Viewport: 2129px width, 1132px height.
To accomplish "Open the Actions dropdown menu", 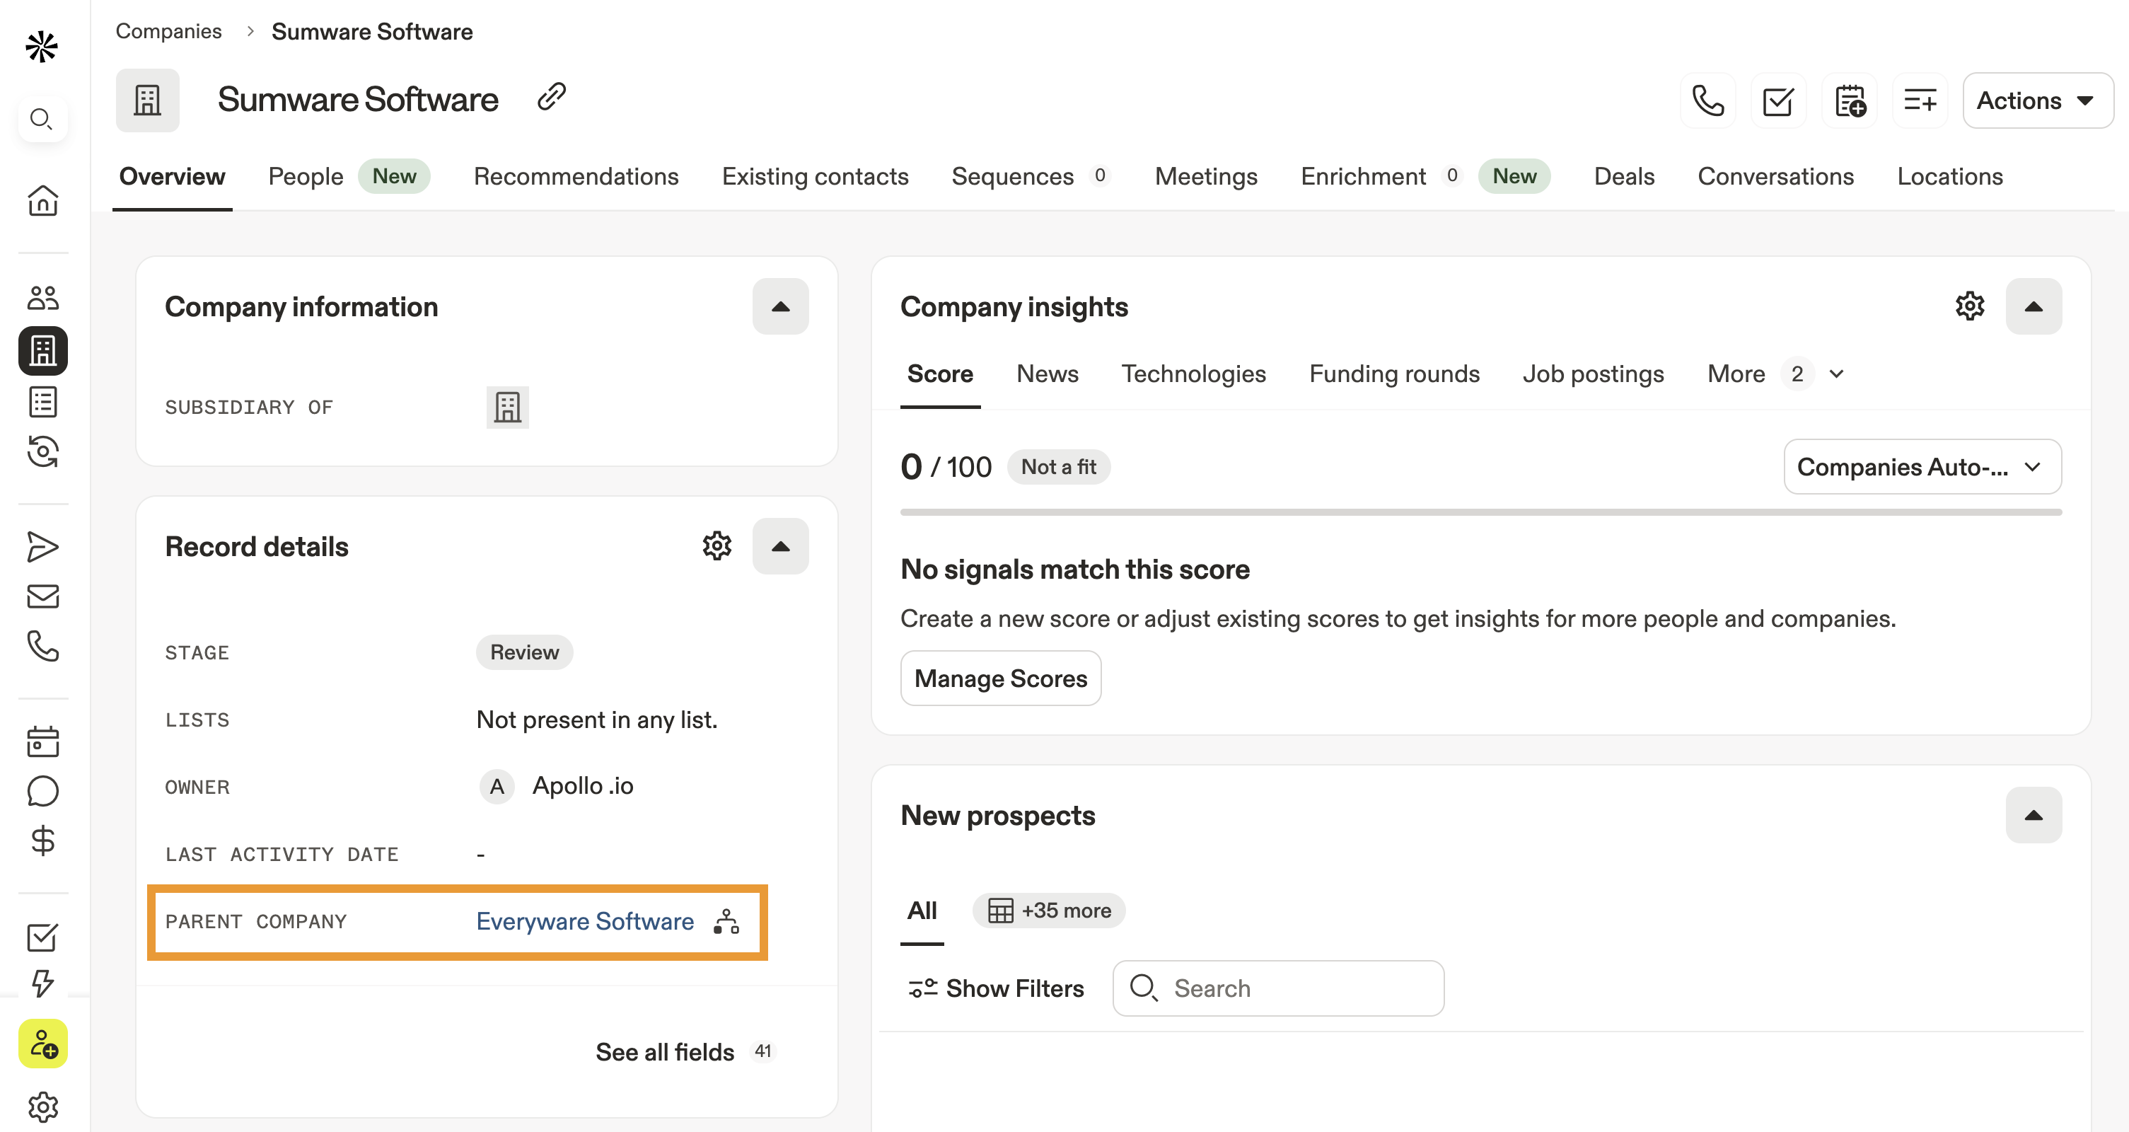I will (2037, 101).
